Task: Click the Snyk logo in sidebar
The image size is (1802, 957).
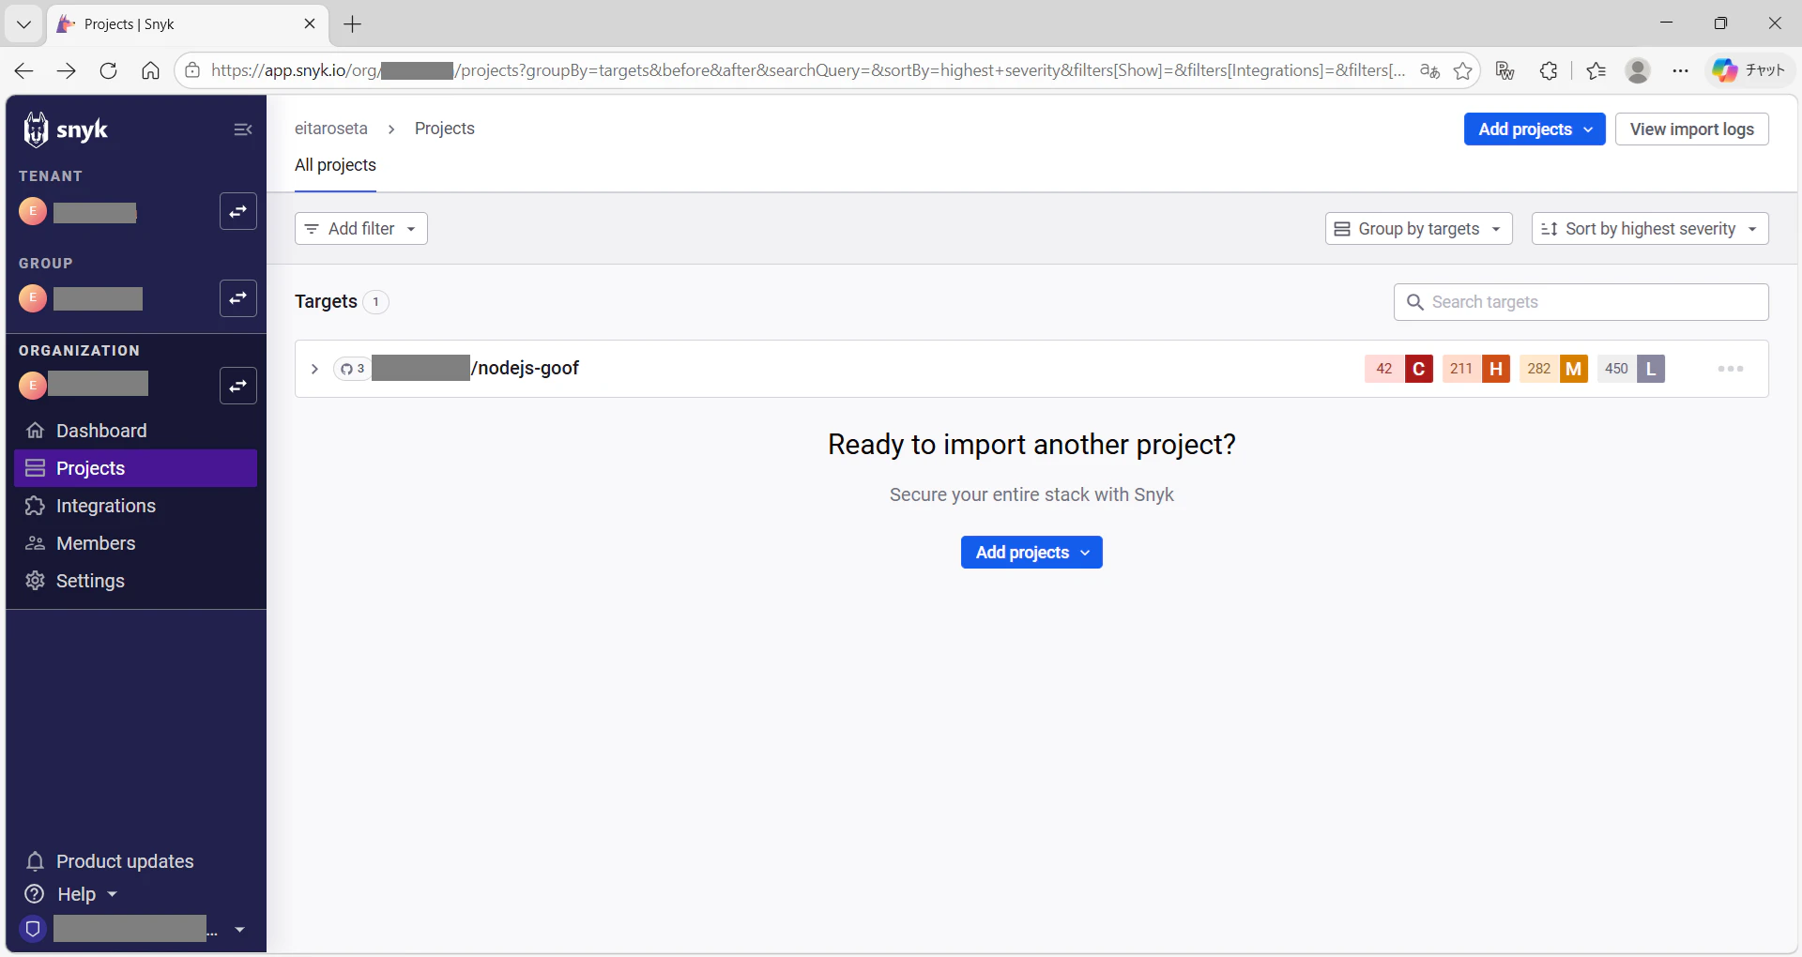Action: 66,129
